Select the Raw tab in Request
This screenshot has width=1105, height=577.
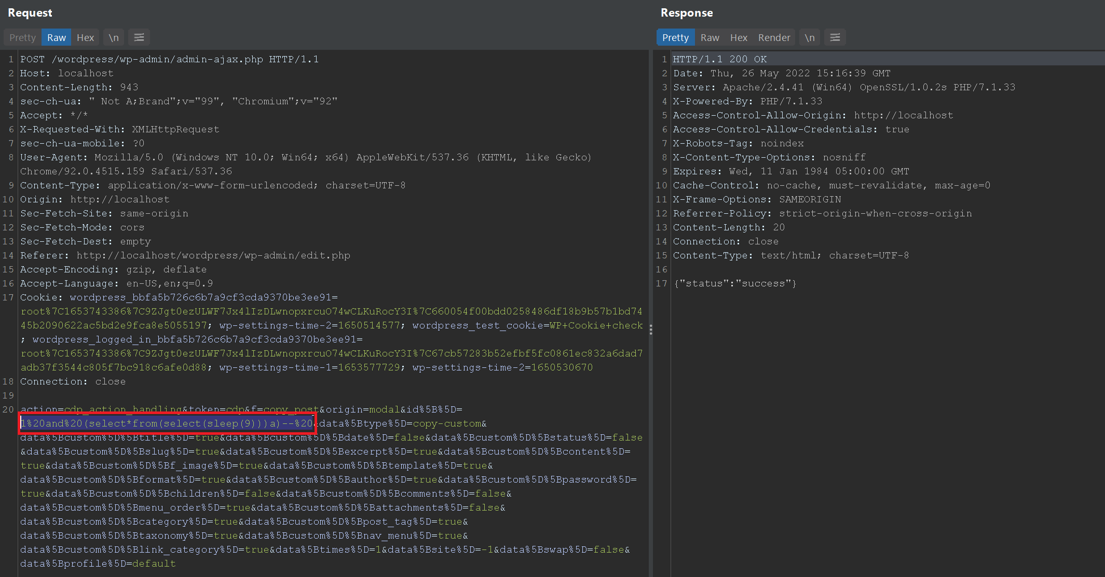pyautogui.click(x=57, y=37)
